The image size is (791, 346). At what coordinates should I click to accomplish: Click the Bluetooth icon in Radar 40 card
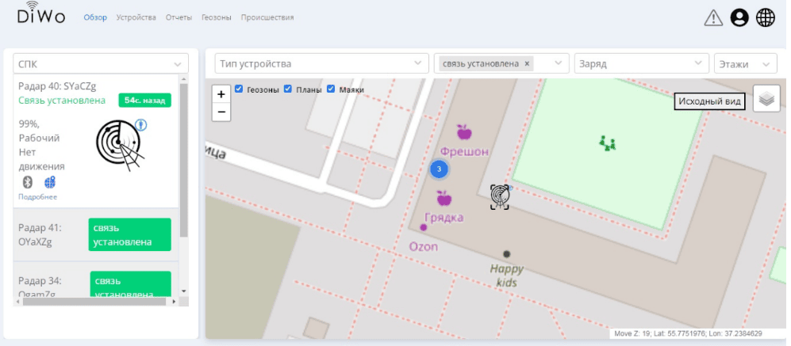(x=27, y=182)
